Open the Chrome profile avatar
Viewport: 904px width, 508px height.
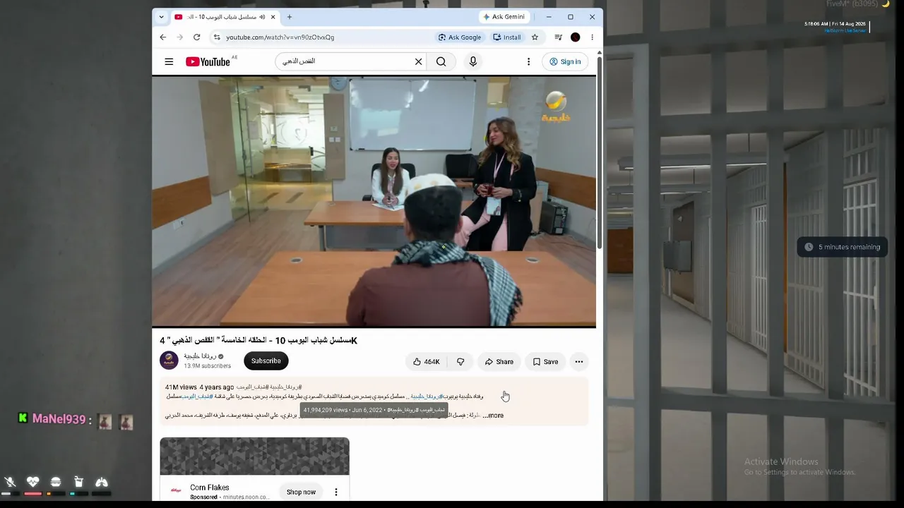coord(575,37)
